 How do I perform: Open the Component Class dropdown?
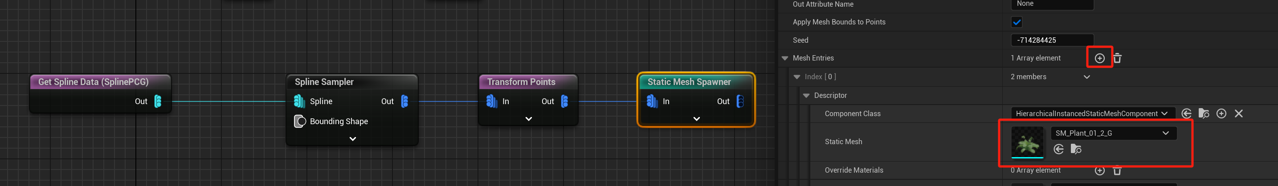coord(1092,113)
